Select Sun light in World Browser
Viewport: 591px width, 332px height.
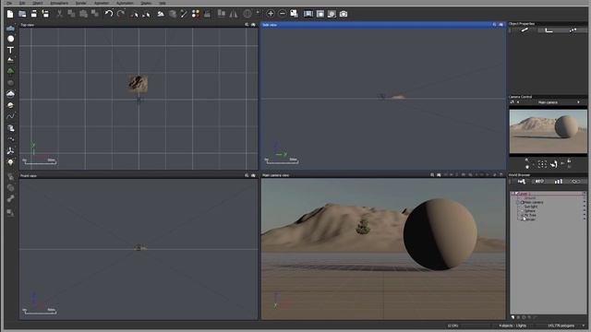click(x=531, y=207)
